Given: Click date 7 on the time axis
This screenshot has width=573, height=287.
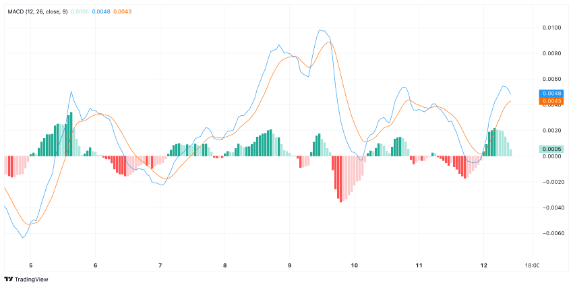Looking at the screenshot, I should (160, 266).
